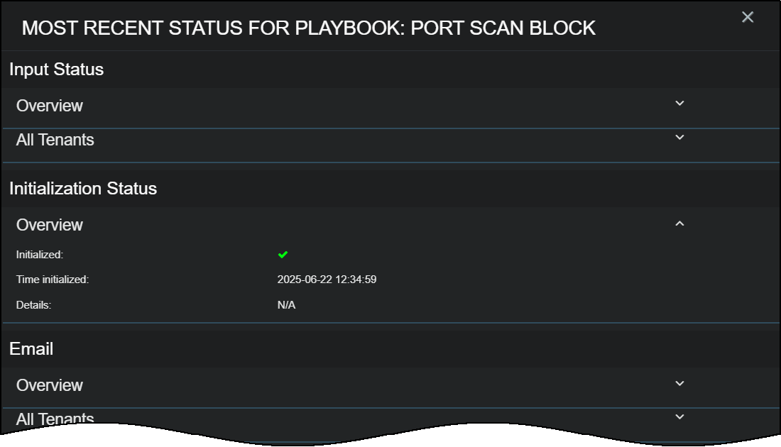The height and width of the screenshot is (447, 781).
Task: Expand Email Overview using its down chevron
Action: [679, 384]
